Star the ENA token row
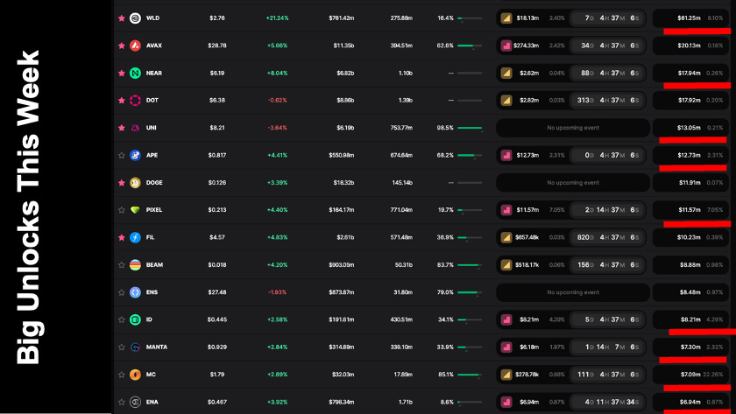 pyautogui.click(x=122, y=402)
